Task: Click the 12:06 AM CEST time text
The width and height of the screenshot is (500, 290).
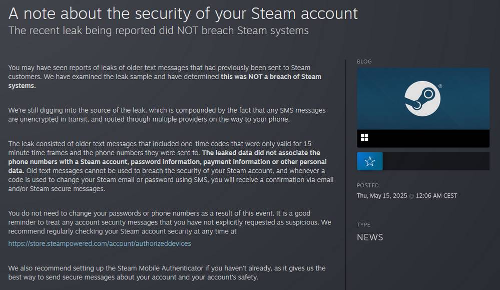Action: [436, 196]
